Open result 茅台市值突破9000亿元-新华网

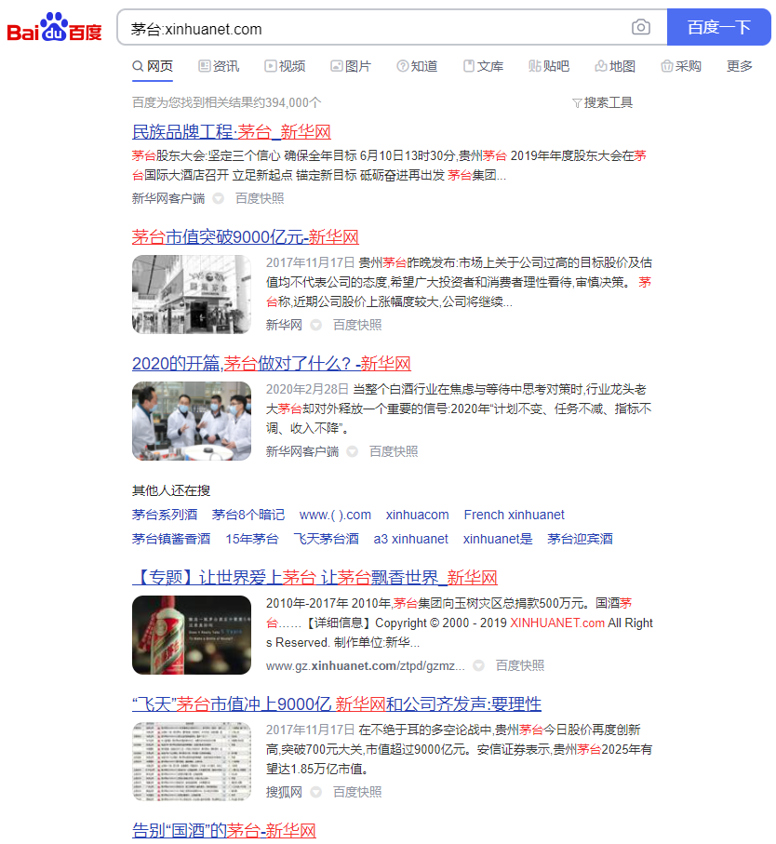click(246, 237)
